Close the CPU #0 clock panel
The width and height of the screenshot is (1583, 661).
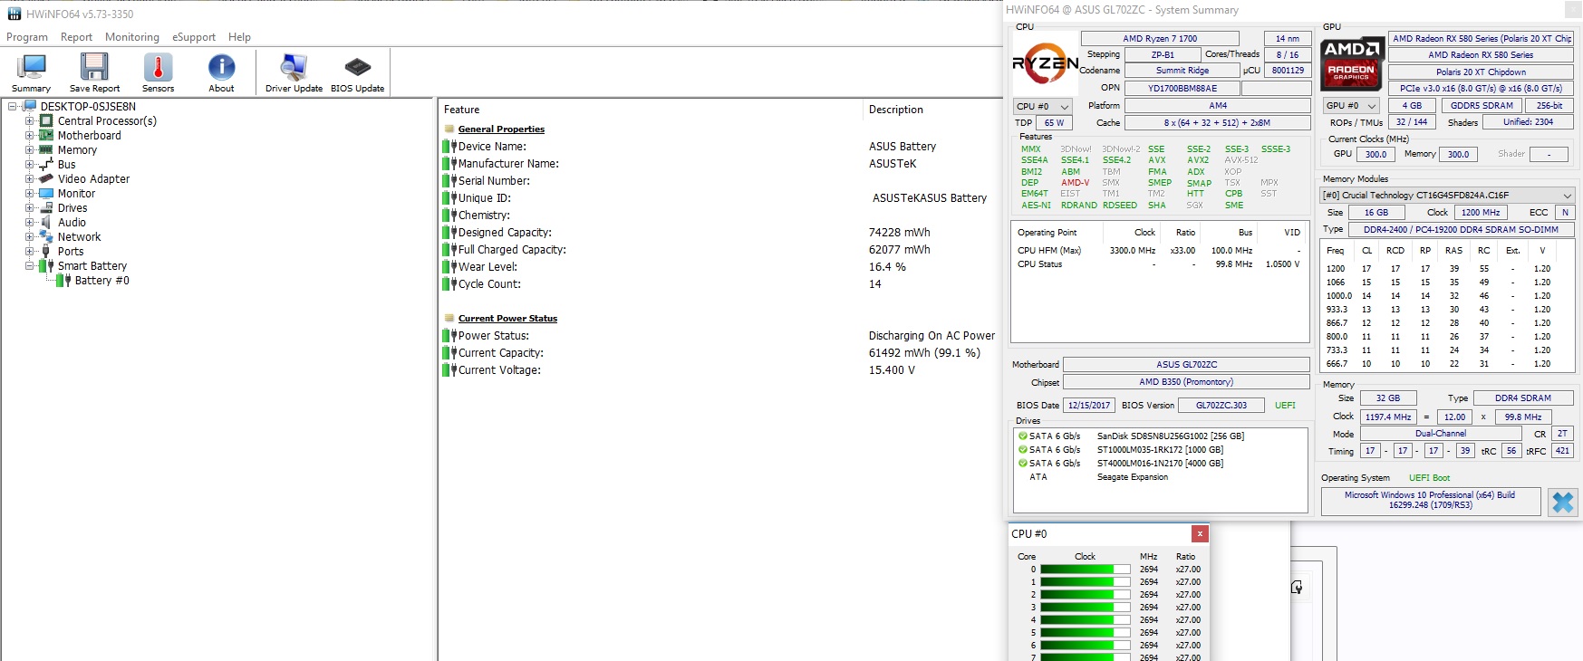[x=1200, y=533]
